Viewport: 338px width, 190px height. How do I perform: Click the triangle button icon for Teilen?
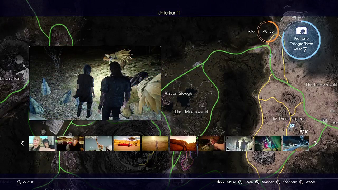[240, 182]
